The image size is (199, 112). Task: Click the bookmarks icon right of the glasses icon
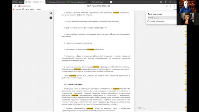coord(165,2)
